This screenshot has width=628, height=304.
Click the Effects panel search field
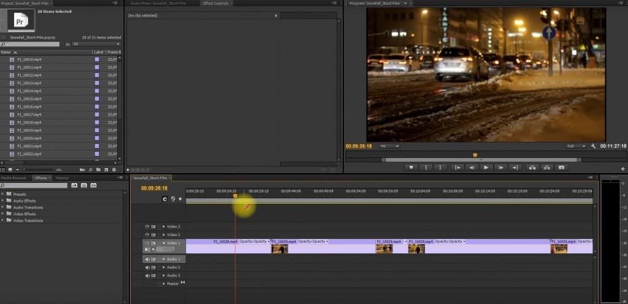[x=34, y=185]
